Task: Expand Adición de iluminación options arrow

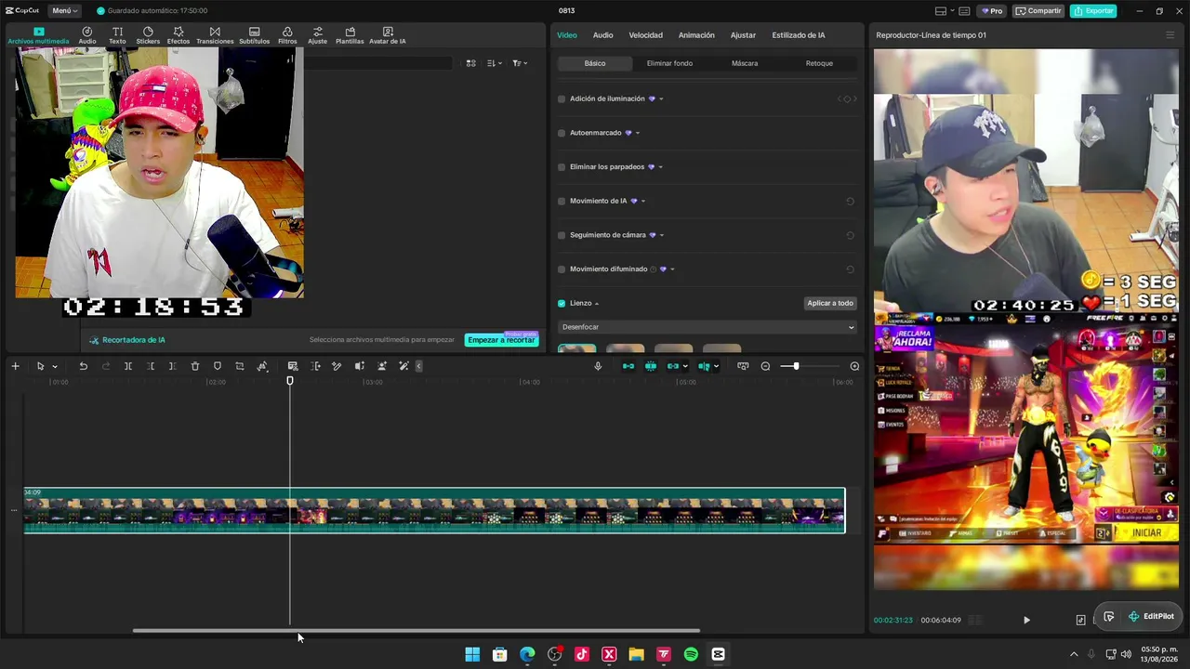Action: pos(661,98)
